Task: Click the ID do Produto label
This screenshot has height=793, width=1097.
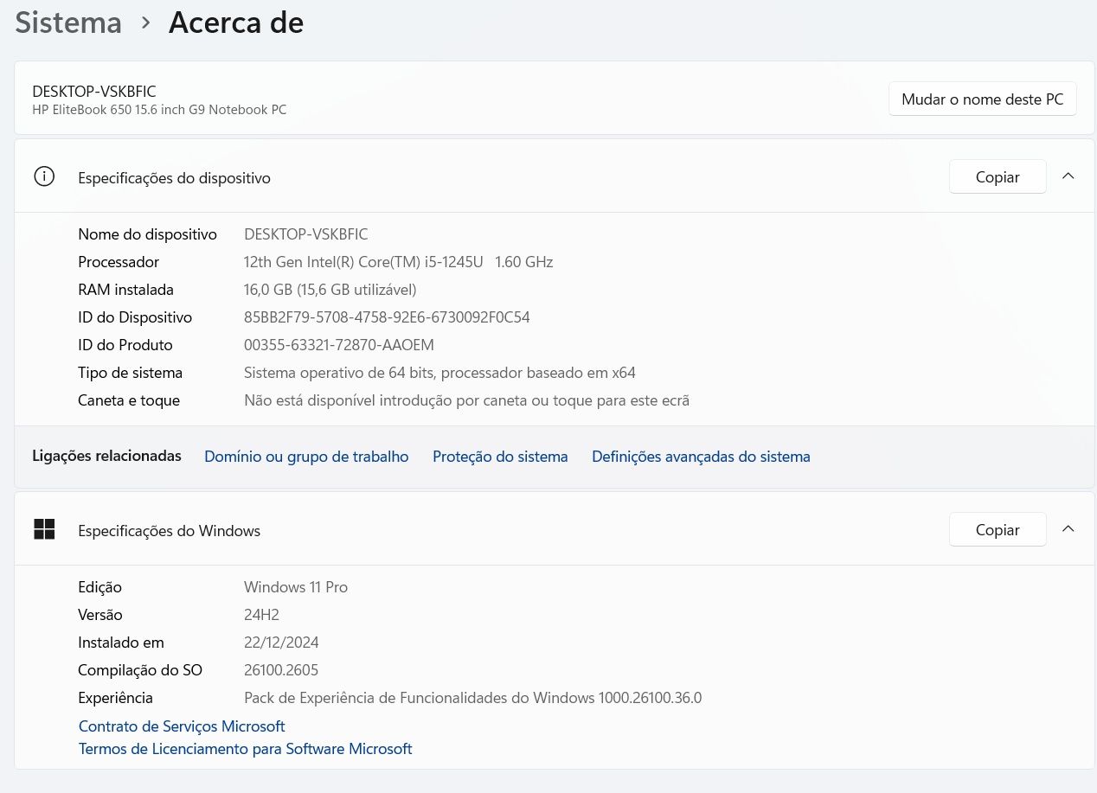Action: (x=125, y=345)
